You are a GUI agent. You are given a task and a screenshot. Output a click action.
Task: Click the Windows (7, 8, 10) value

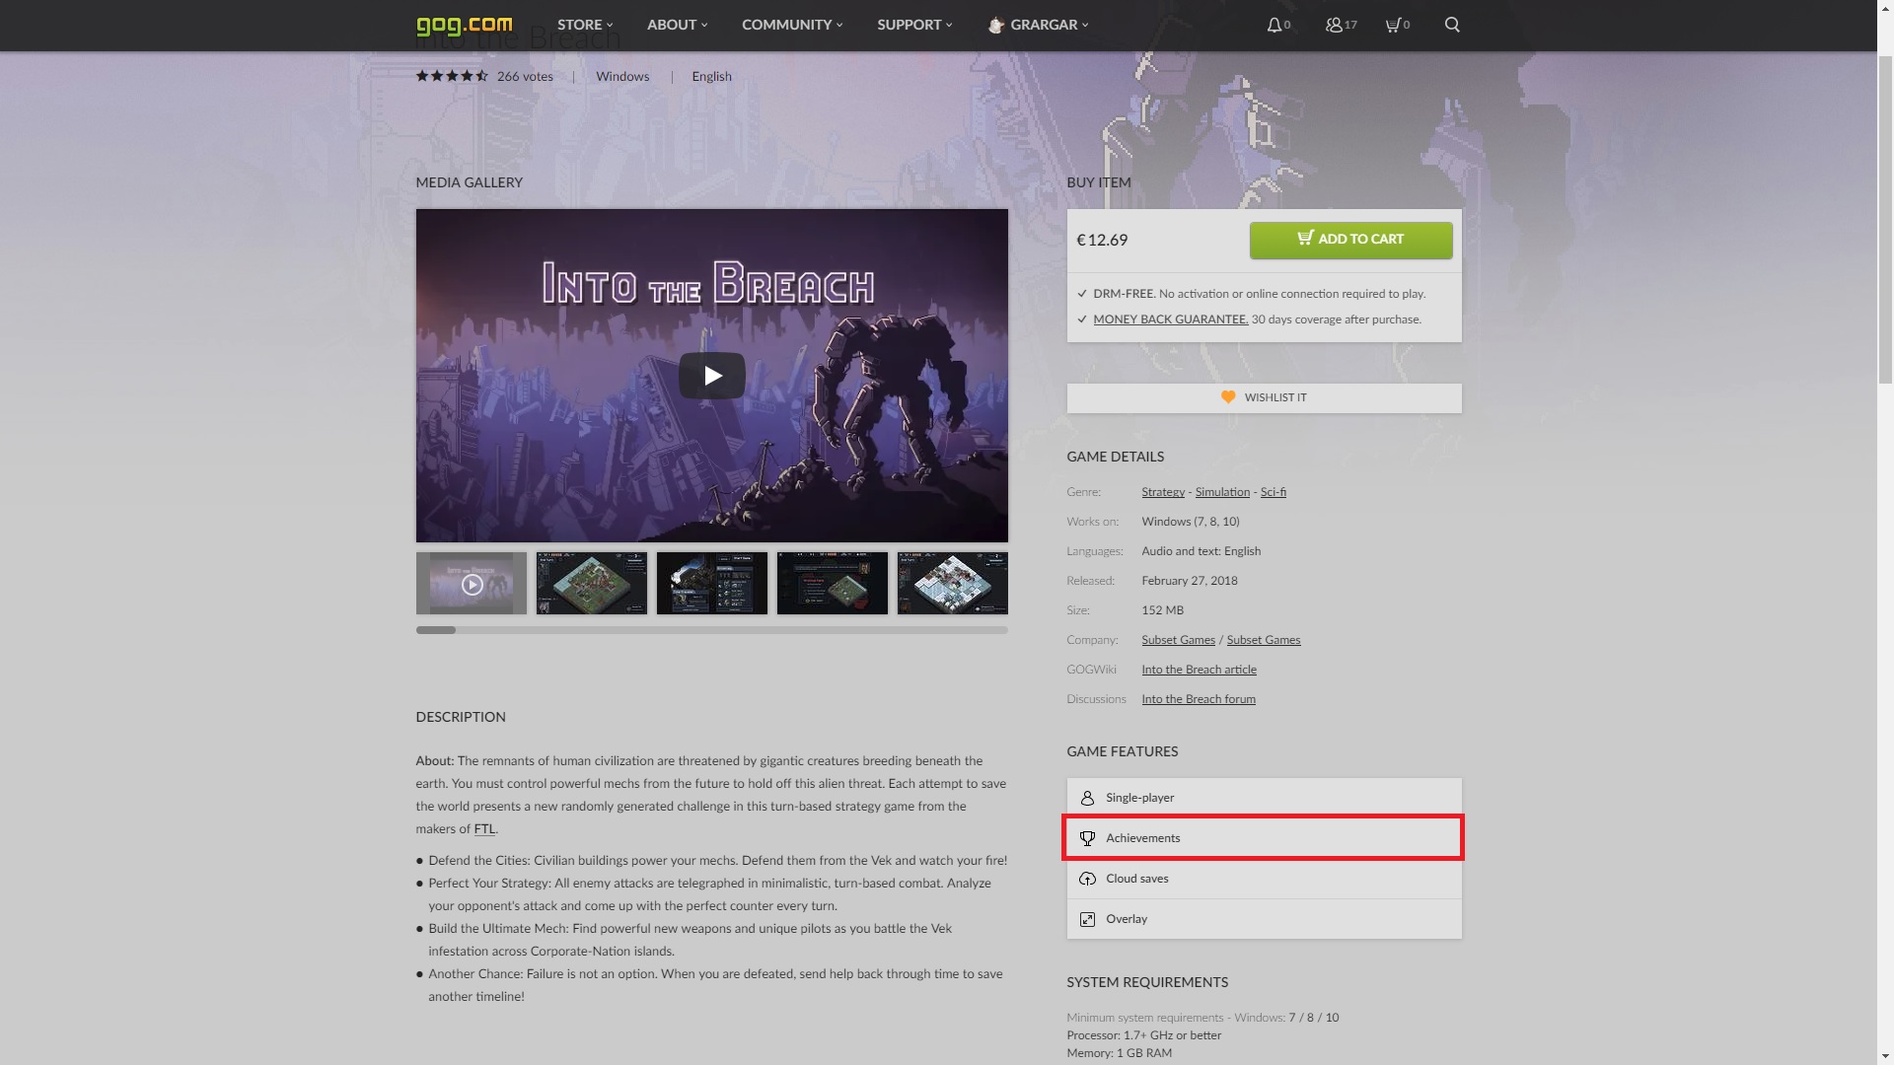(x=1191, y=522)
